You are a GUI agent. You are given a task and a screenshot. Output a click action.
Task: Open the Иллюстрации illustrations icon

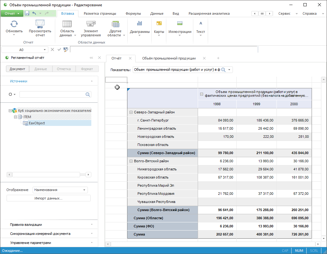coord(180,23)
